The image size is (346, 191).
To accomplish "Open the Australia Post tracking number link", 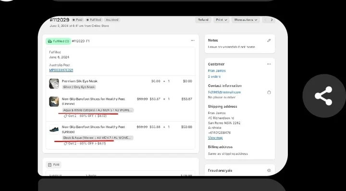I will [61, 70].
